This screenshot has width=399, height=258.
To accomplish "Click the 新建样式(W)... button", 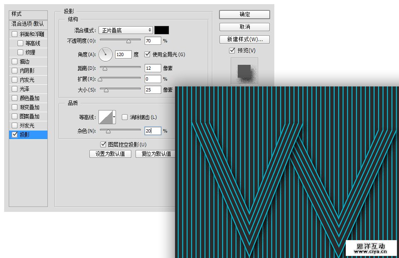I will click(x=244, y=39).
